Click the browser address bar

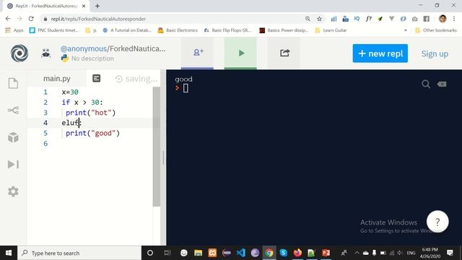pos(174,19)
